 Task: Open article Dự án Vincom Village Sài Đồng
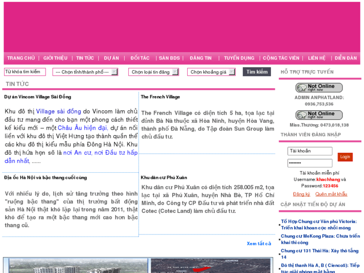pos(38,97)
